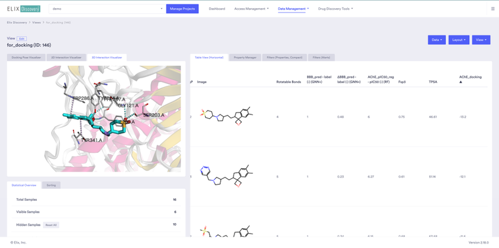Switch to the Sorting tab
The width and height of the screenshot is (499, 248).
point(51,185)
